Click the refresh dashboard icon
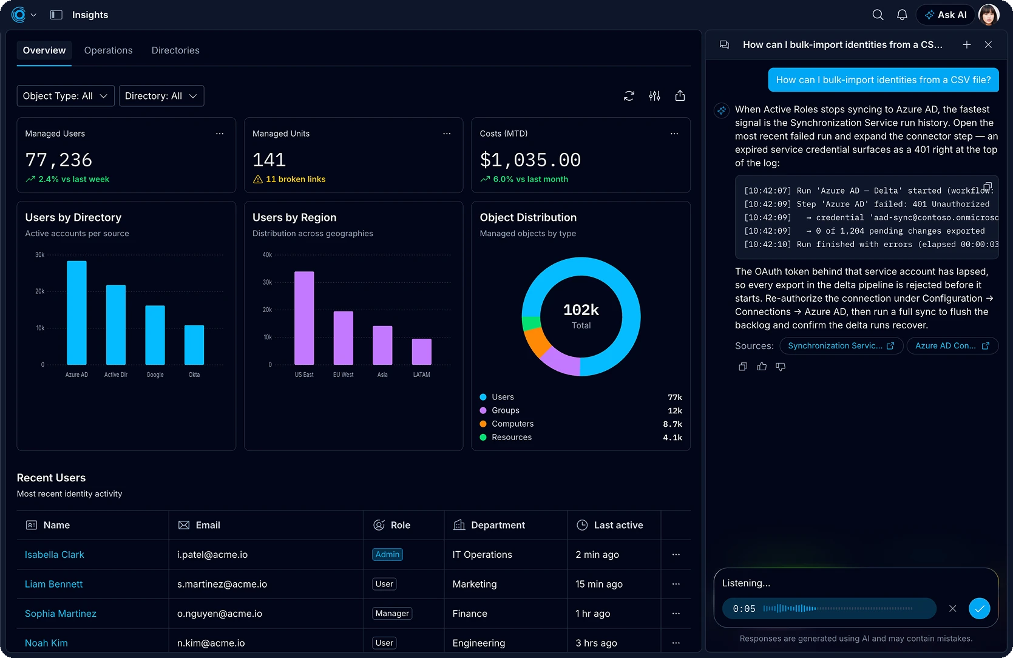 tap(629, 96)
